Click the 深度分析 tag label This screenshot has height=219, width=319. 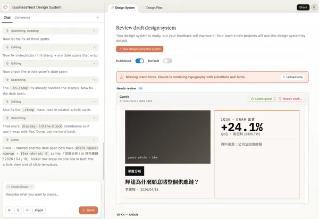click(135, 171)
